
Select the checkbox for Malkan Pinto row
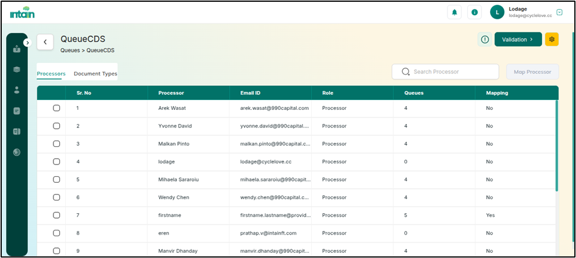[x=57, y=144]
